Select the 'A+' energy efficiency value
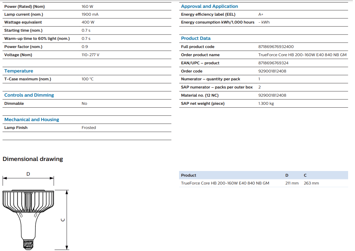The image size is (355, 251). pos(261,14)
